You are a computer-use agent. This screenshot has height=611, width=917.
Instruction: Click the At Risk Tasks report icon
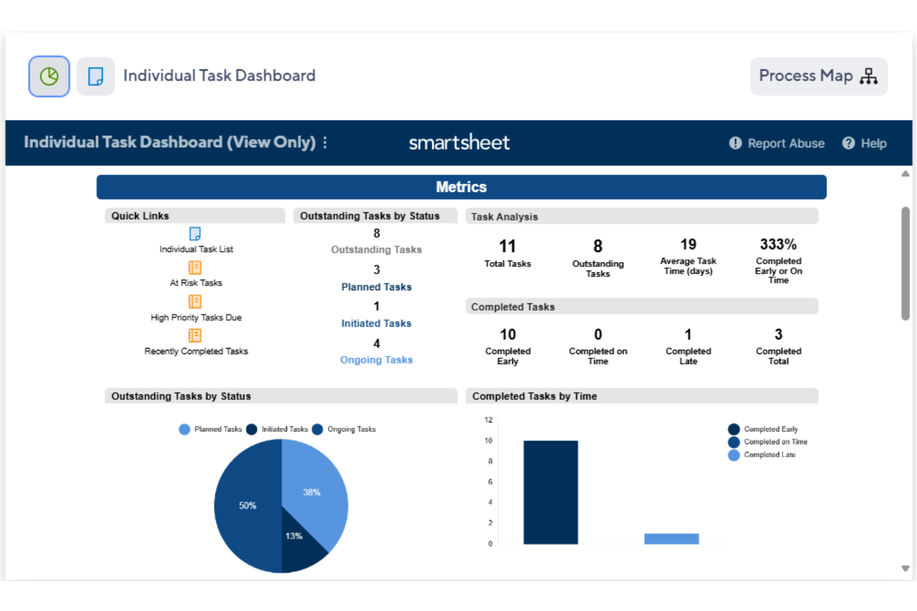tap(195, 267)
